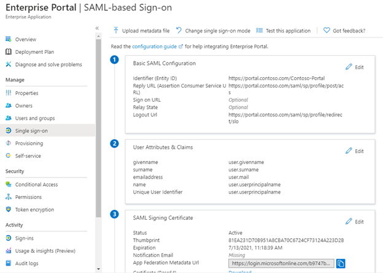This screenshot has height=273, width=383.
Task: Click Change single sign-on mode label
Action: point(218,31)
